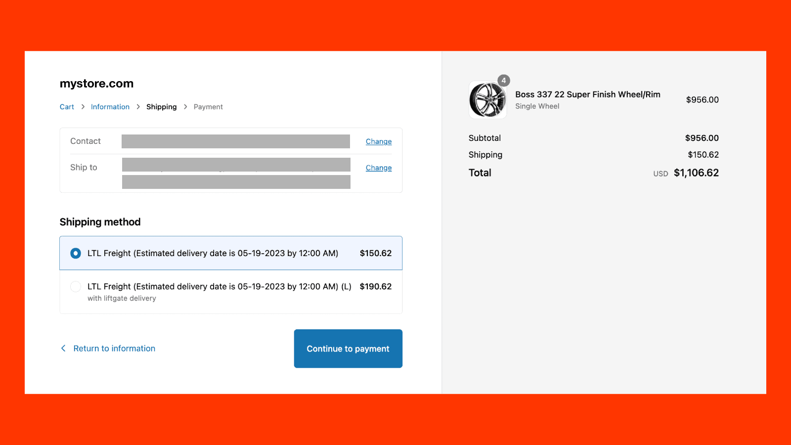Click the chevron between Information and Shipping

pyautogui.click(x=137, y=106)
